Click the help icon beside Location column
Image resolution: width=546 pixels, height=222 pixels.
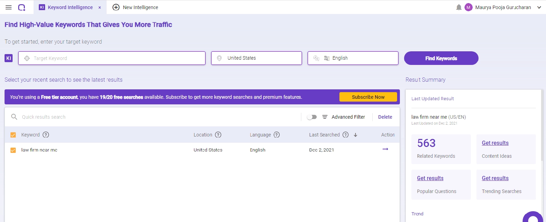click(x=218, y=135)
